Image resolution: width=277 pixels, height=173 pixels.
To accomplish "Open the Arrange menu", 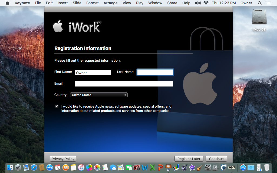I will pos(111,3).
